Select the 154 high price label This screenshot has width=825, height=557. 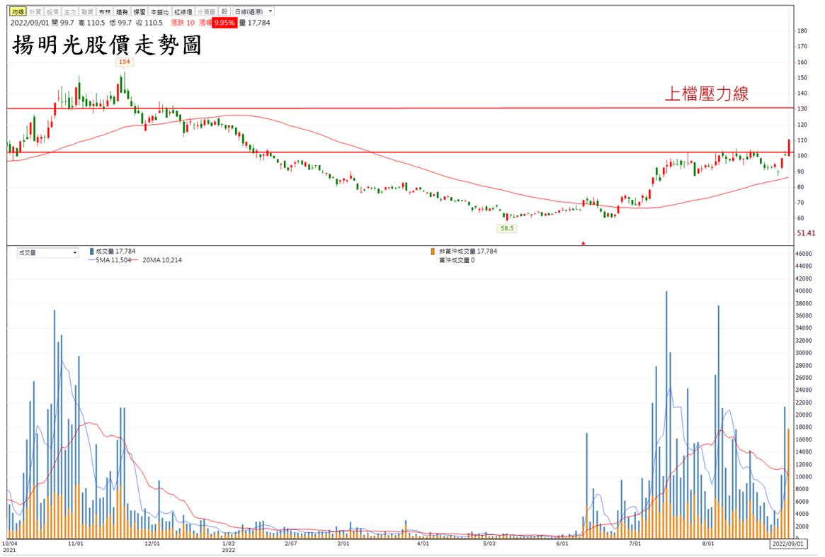point(125,62)
